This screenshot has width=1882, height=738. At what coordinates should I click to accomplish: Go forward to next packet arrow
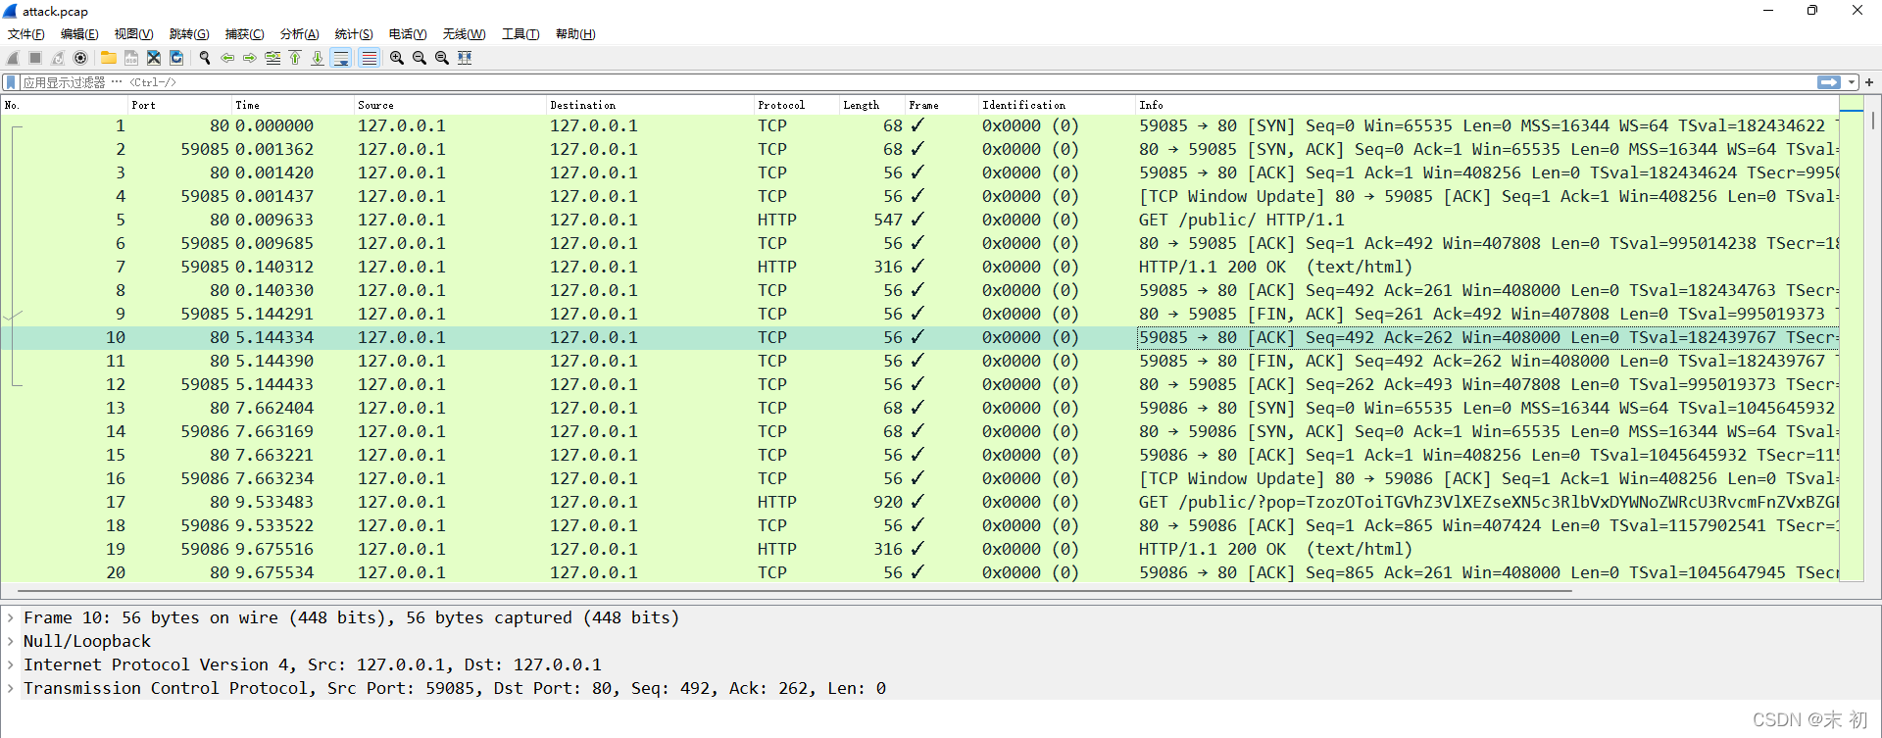(x=250, y=58)
